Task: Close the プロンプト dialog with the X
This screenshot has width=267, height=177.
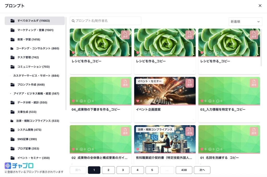Action: 260,6
